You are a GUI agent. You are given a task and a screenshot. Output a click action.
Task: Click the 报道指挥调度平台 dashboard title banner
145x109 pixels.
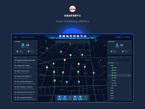[x=72, y=36]
